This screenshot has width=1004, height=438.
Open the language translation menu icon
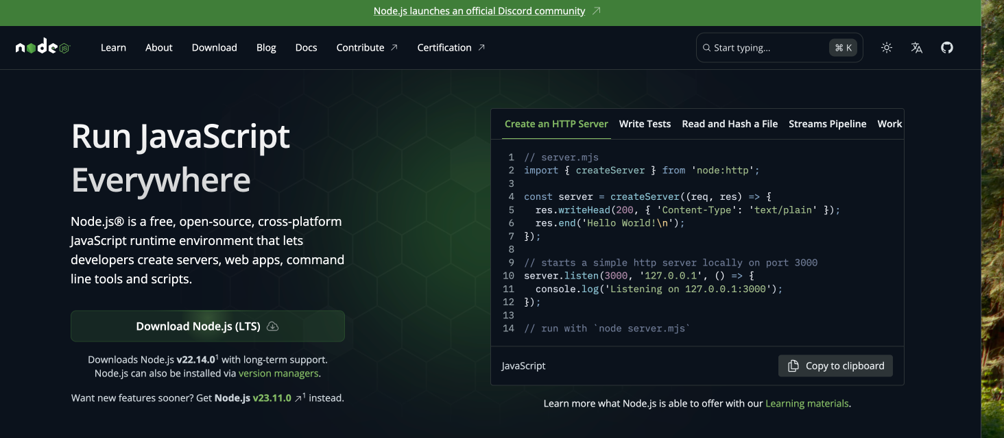(x=917, y=48)
